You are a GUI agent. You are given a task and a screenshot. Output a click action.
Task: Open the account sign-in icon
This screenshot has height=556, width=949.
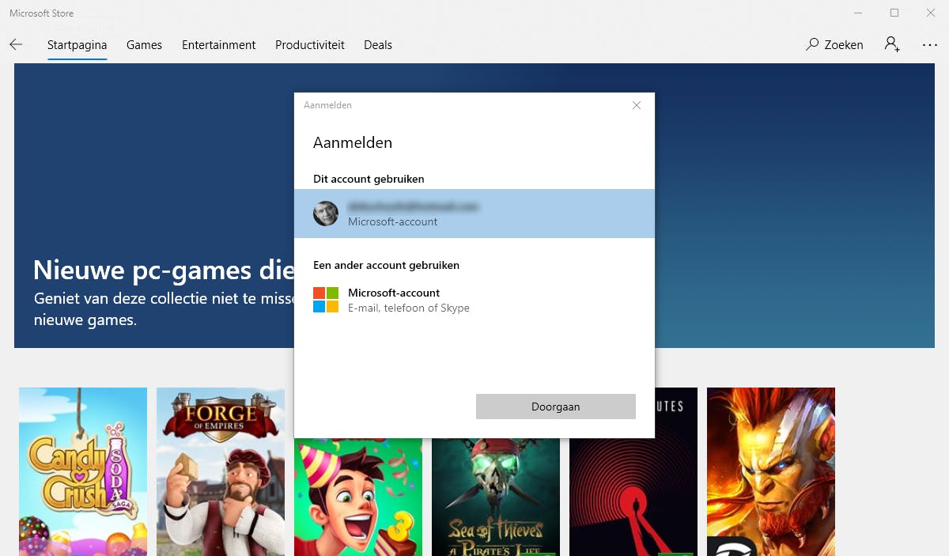892,45
